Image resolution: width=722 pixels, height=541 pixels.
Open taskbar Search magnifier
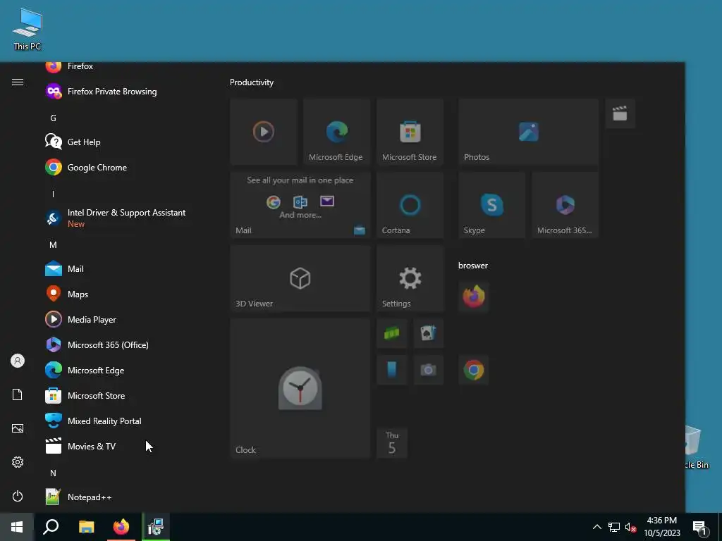tap(51, 527)
